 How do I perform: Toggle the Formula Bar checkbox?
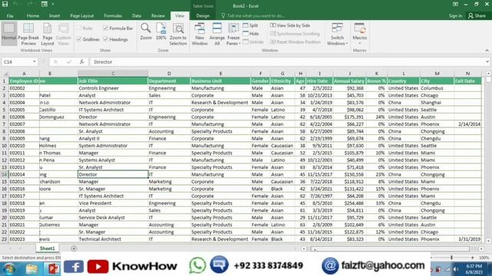(x=105, y=28)
